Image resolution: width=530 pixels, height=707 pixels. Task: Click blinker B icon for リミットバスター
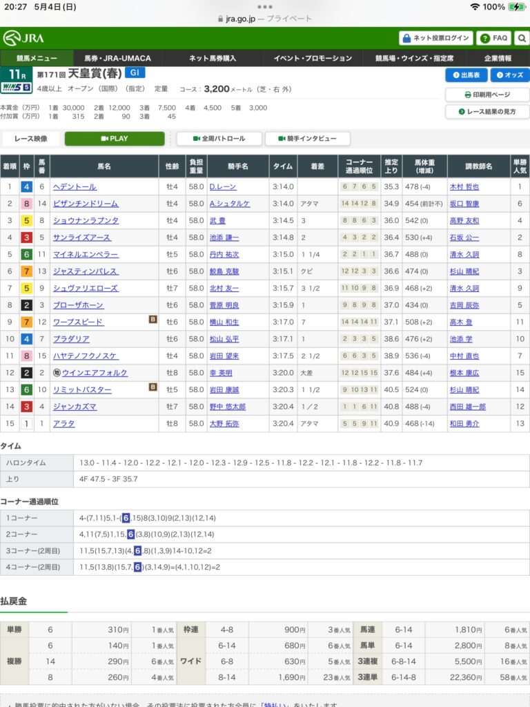point(153,387)
